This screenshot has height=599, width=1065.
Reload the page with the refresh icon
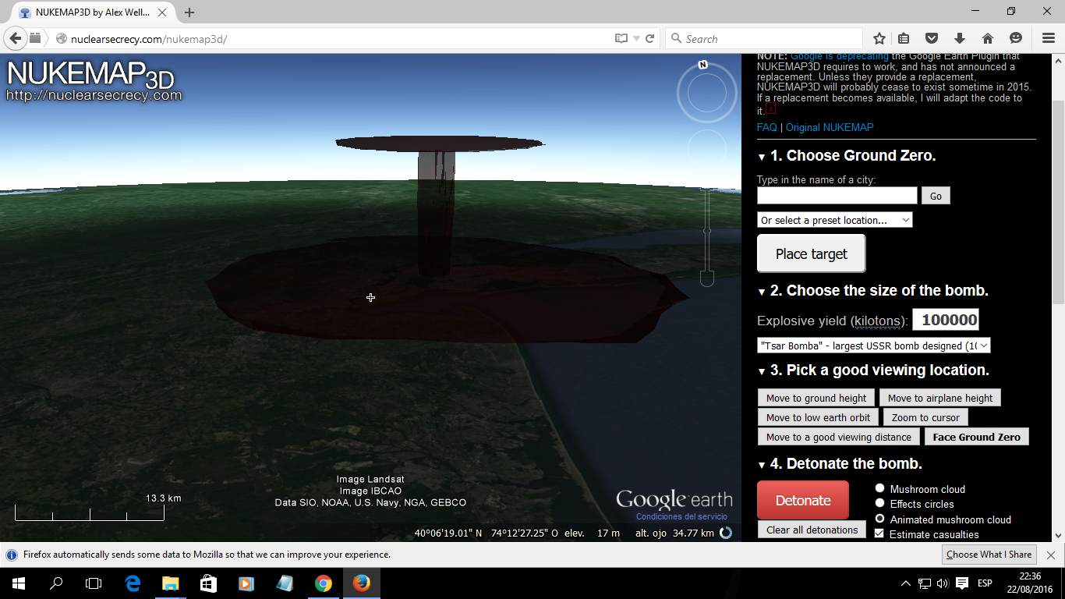tap(649, 38)
